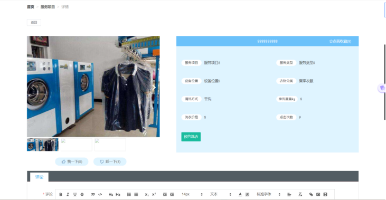Click the 衣物分类 field label
The height and width of the screenshot is (200, 386).
point(286,81)
